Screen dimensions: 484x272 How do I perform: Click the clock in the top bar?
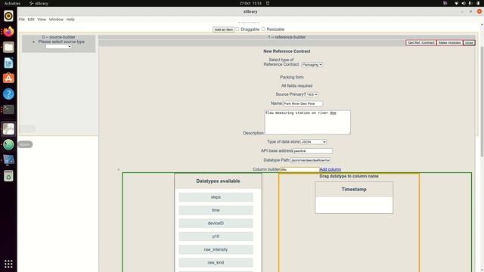(250, 3)
